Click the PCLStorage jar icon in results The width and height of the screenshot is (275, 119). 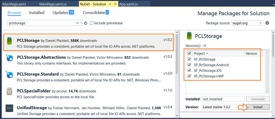click(9, 41)
